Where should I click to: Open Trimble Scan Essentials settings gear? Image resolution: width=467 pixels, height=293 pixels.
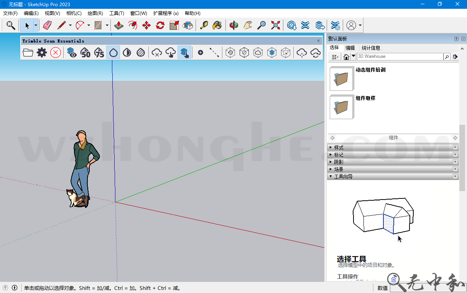tap(41, 52)
